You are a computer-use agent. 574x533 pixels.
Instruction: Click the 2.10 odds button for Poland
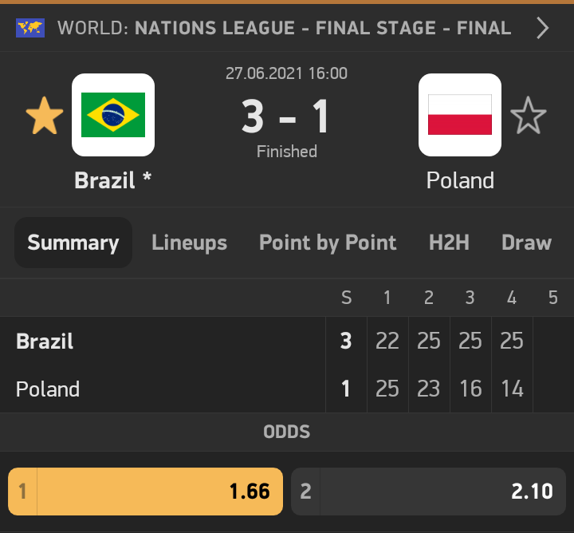tap(428, 492)
